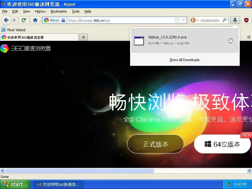Click the Most Visited bookmark label
The image size is (252, 189).
(x=16, y=30)
